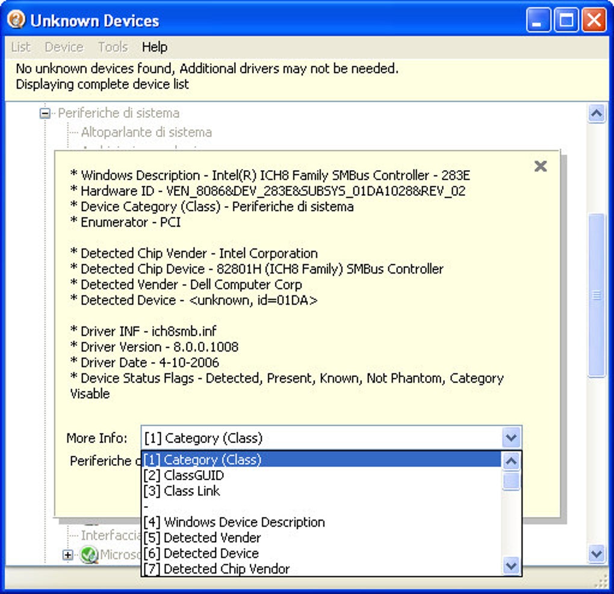Choose [2] ClassGUID option
Image resolution: width=614 pixels, height=594 pixels.
tap(321, 475)
